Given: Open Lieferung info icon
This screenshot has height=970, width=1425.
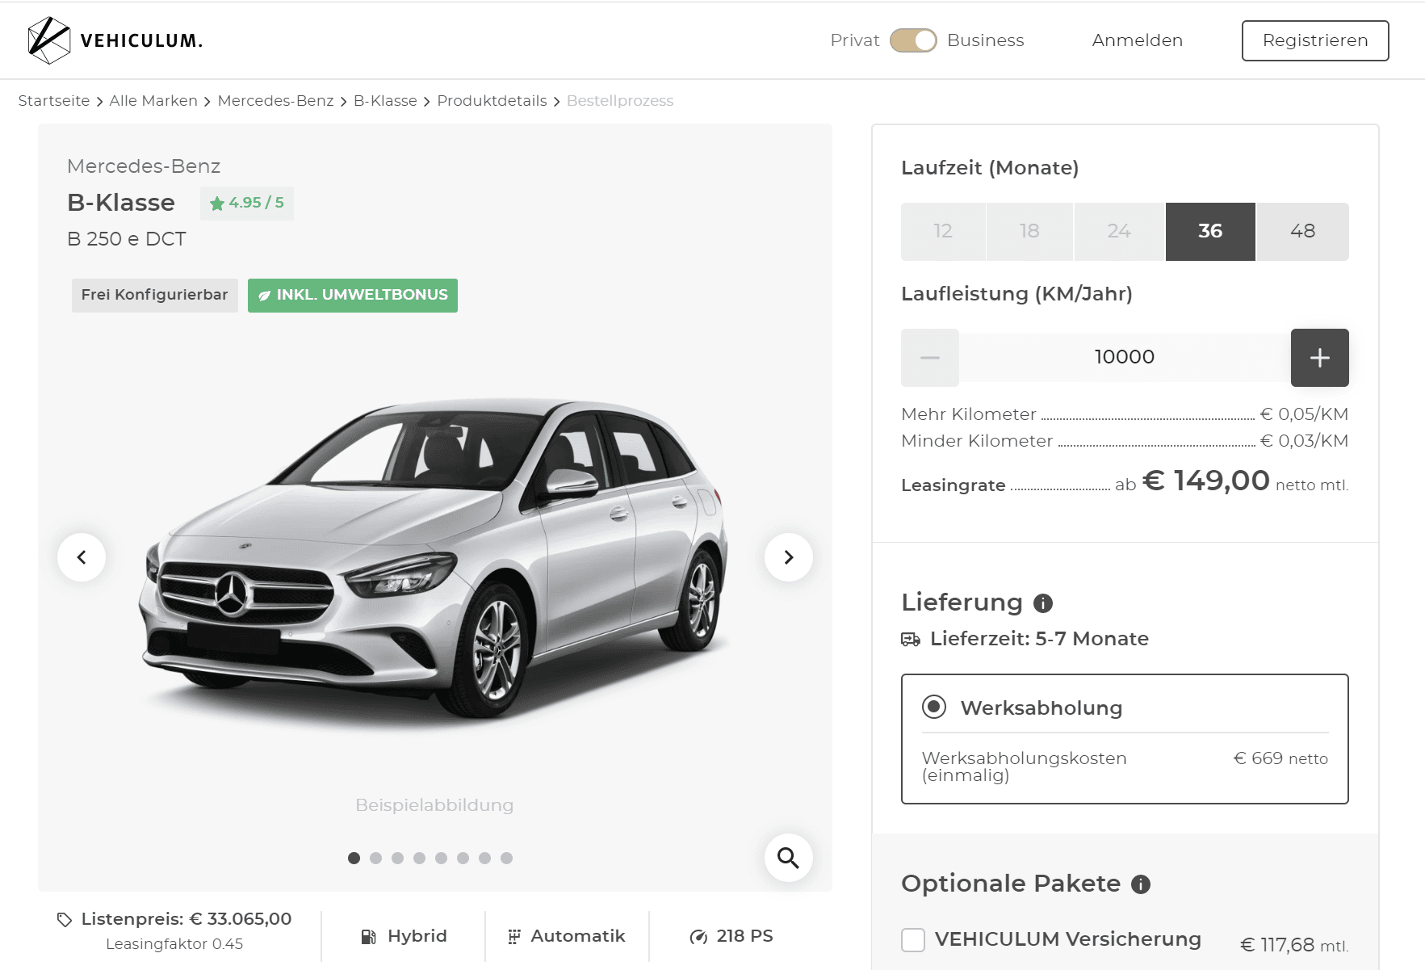Looking at the screenshot, I should click(1043, 603).
